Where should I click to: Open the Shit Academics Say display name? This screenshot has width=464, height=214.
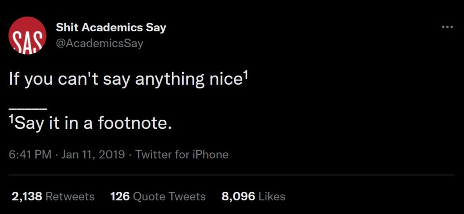pyautogui.click(x=111, y=28)
